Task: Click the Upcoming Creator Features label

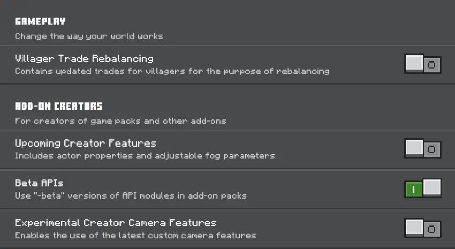Action: (x=86, y=143)
